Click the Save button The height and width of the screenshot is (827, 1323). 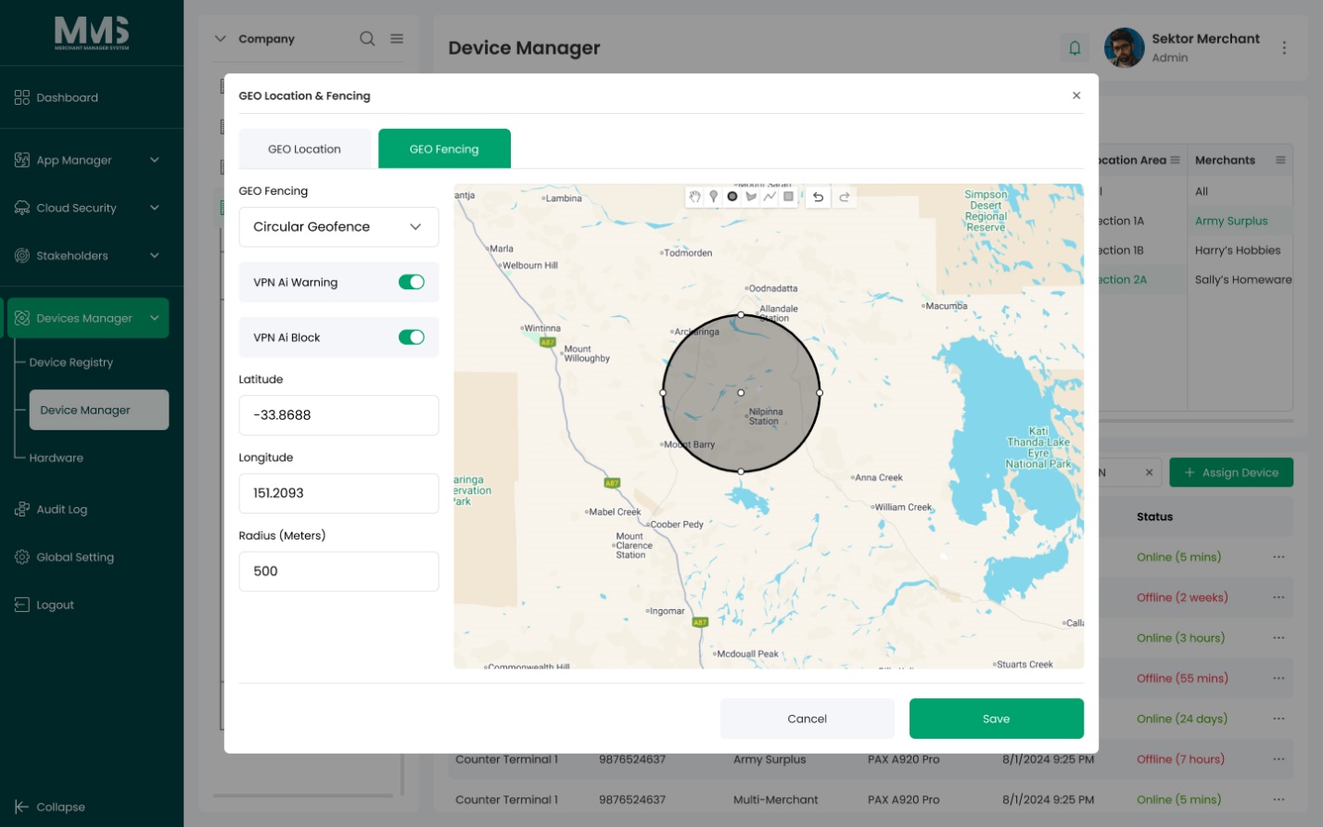[997, 719]
